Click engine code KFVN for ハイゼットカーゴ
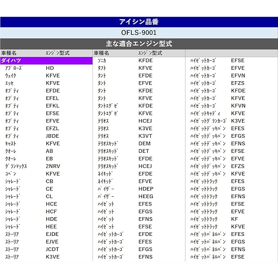This screenshot has width=278, height=278. (238, 106)
